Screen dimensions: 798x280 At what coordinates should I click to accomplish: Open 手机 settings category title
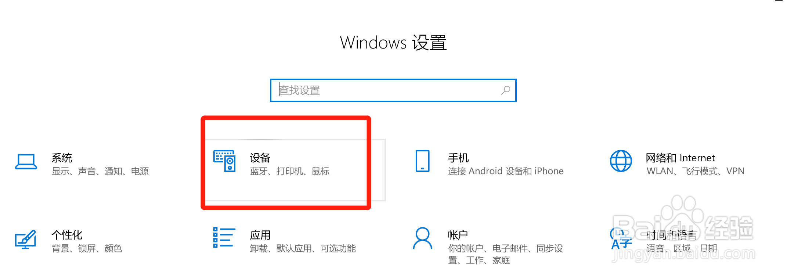point(458,158)
